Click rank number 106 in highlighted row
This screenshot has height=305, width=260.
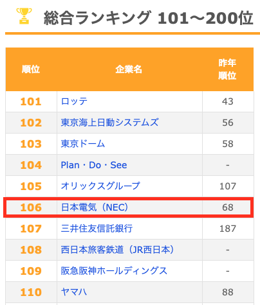tap(31, 207)
